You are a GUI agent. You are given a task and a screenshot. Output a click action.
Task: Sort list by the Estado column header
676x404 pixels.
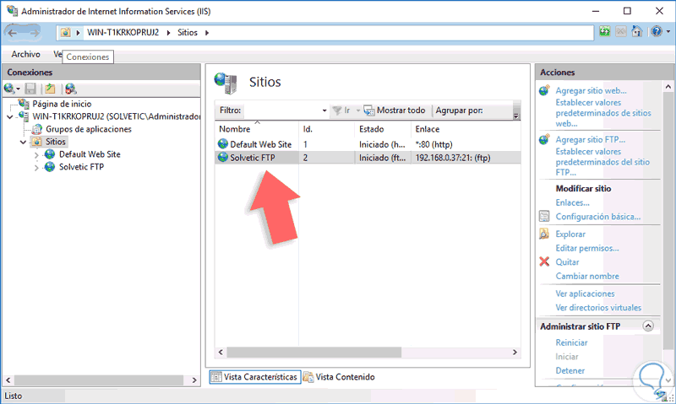383,129
